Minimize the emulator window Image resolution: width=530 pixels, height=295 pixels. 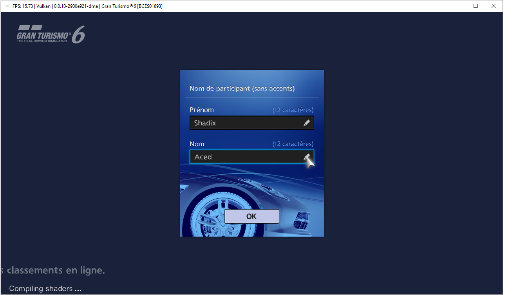tap(458, 6)
